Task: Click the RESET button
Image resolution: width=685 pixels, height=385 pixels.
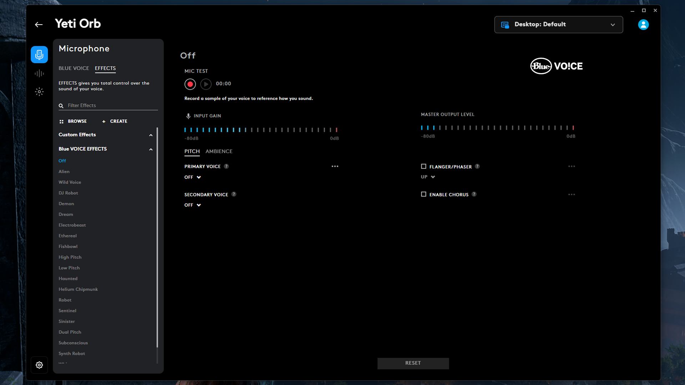Action: pyautogui.click(x=412, y=363)
